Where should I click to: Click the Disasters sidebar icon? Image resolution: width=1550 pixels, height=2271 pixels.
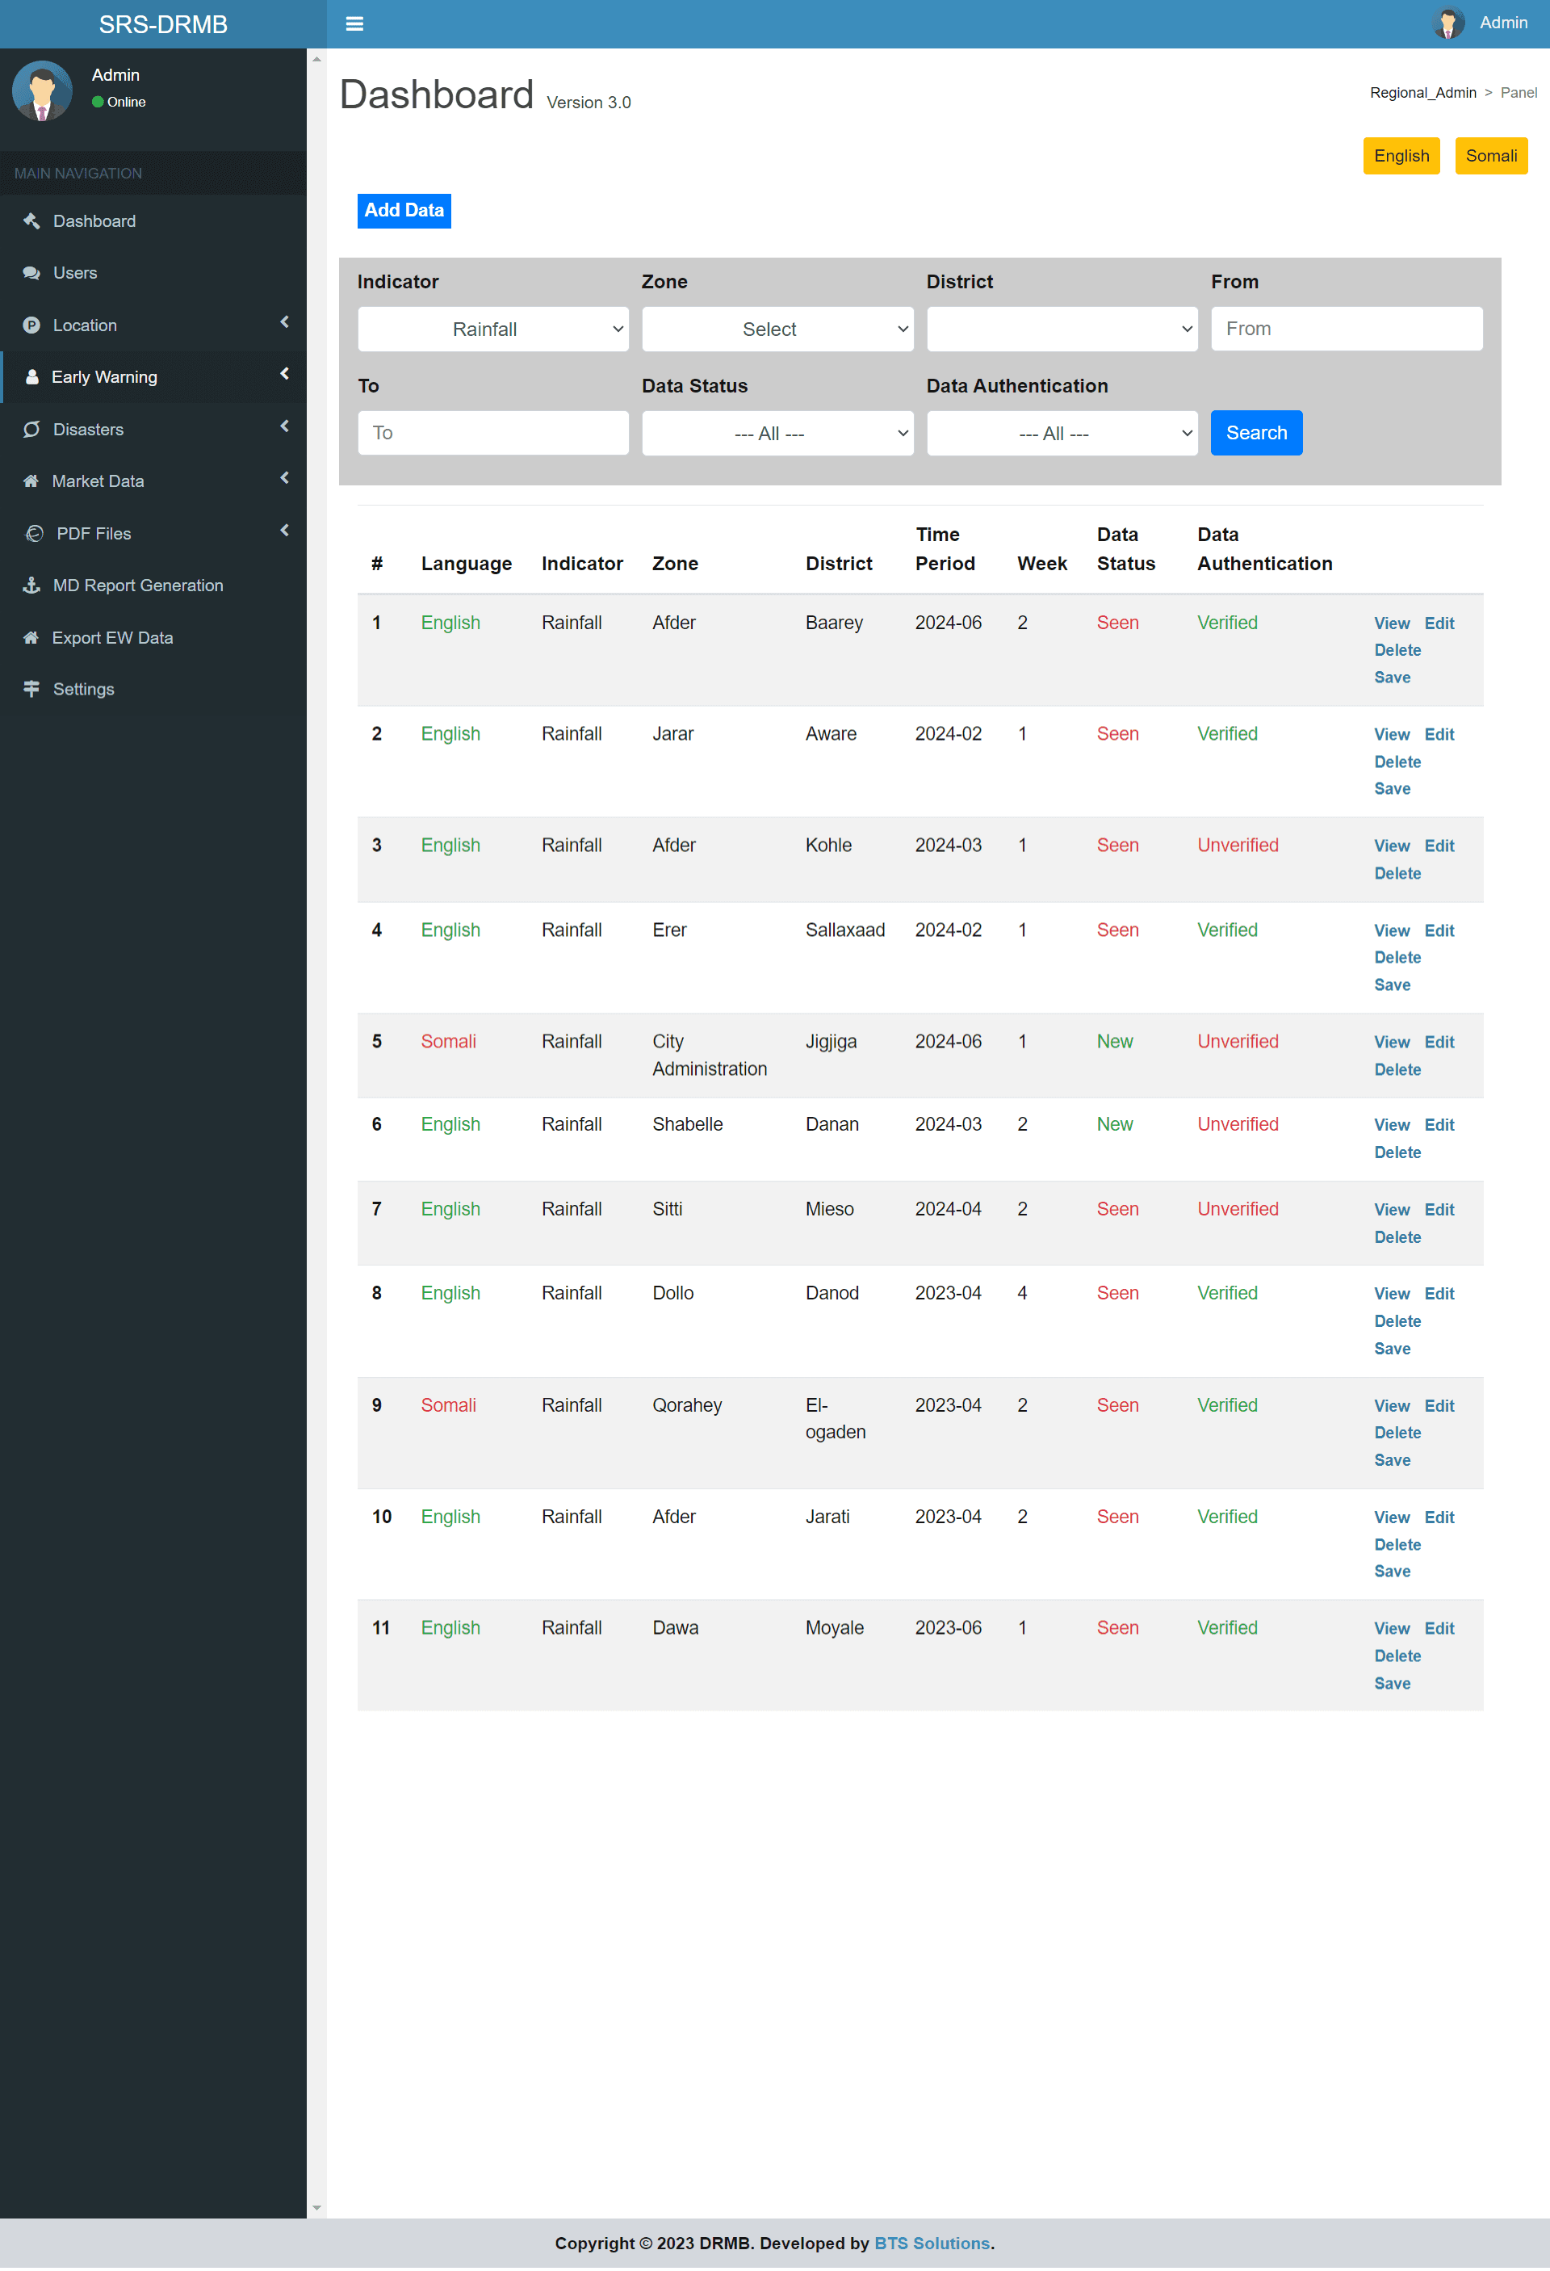pyautogui.click(x=31, y=429)
